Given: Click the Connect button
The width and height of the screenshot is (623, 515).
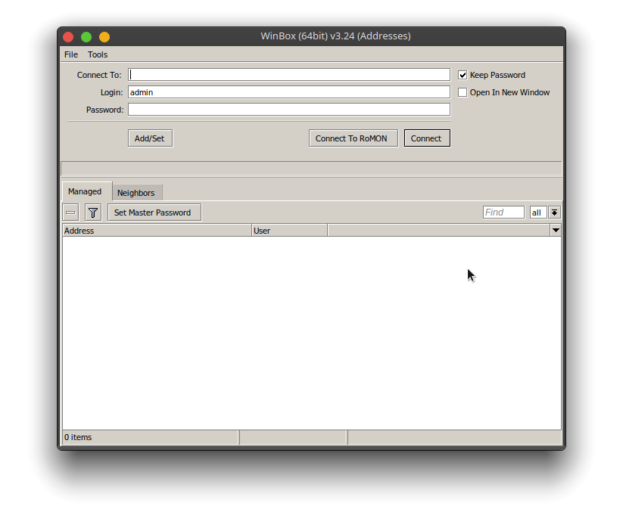Looking at the screenshot, I should pyautogui.click(x=426, y=138).
